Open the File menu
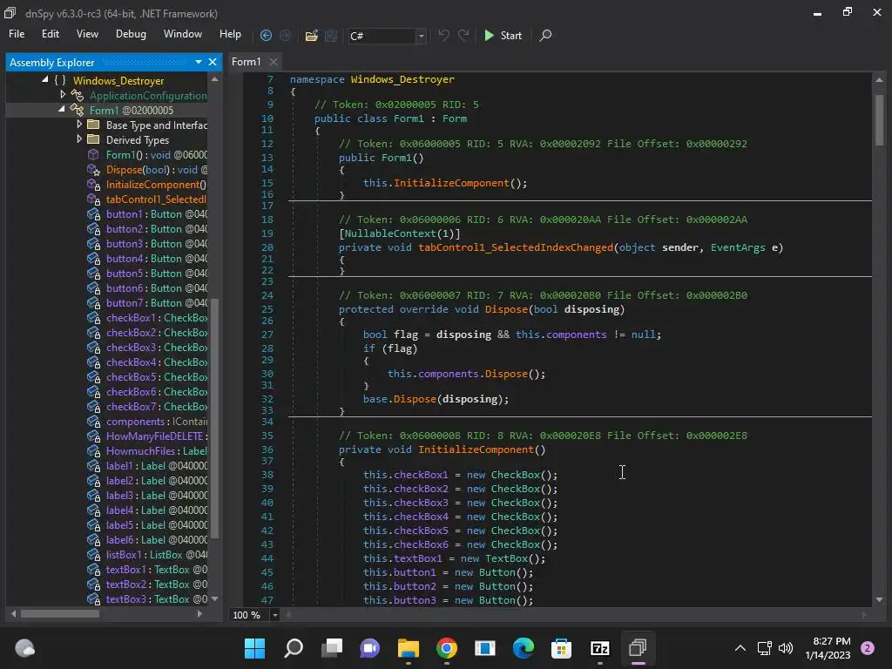Image resolution: width=892 pixels, height=669 pixels. (17, 34)
